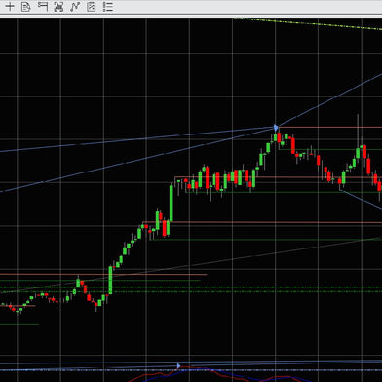Click the blue arrow marker at price peak

[x=276, y=128]
